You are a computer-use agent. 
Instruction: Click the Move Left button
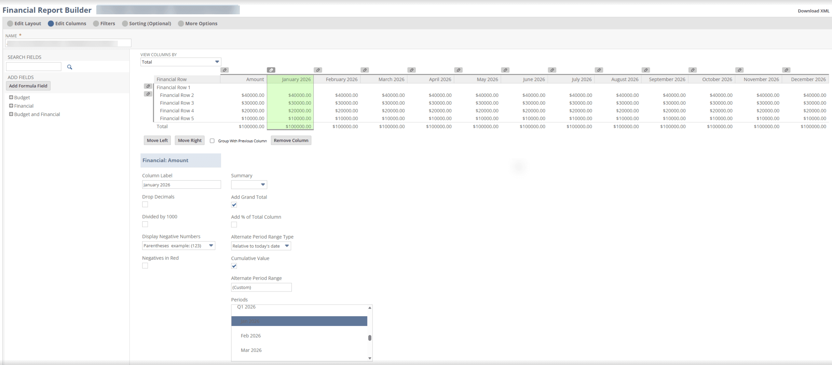click(157, 140)
